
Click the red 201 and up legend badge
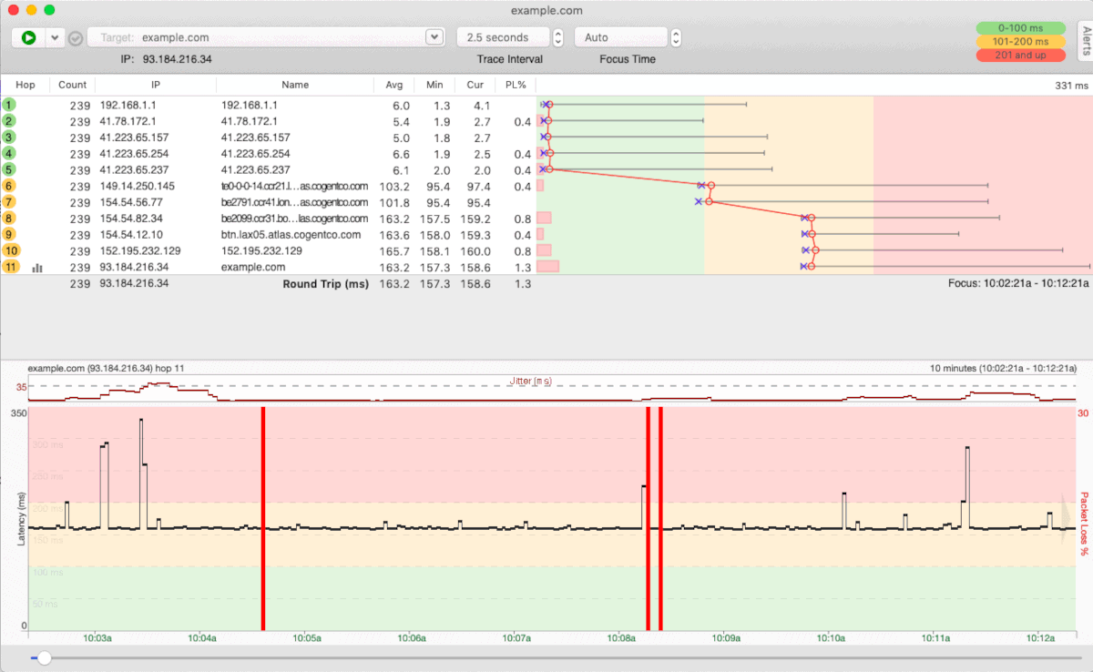[x=1021, y=55]
